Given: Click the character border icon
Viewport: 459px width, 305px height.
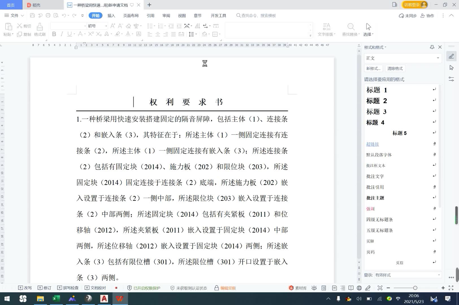Looking at the screenshot, I should 138,34.
